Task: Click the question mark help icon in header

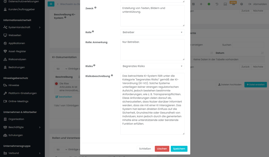Action: [242, 4]
